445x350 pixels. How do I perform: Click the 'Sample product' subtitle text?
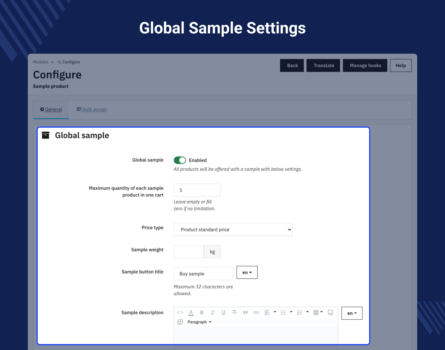point(50,86)
